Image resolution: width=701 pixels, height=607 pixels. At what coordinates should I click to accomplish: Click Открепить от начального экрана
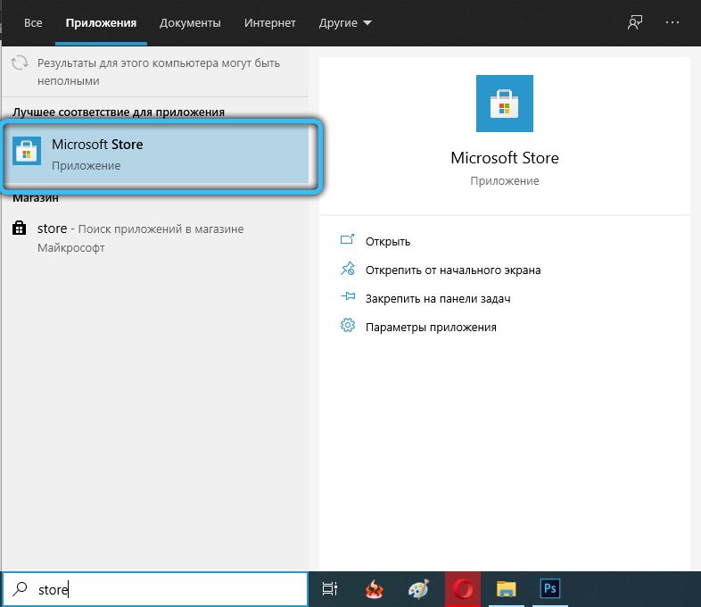click(x=452, y=270)
